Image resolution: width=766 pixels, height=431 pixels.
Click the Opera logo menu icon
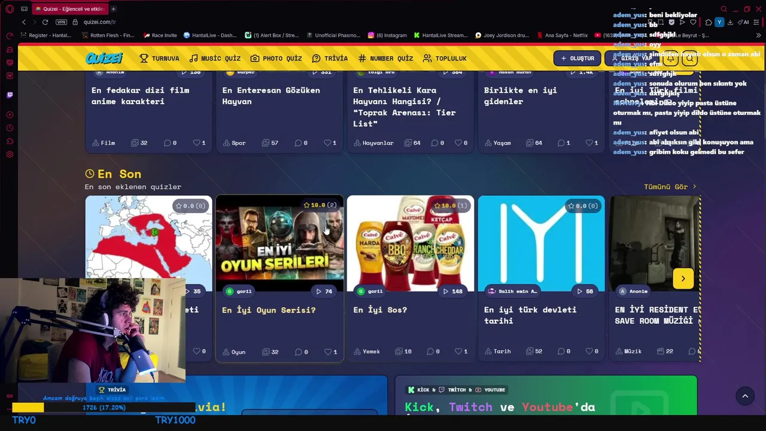[x=10, y=9]
